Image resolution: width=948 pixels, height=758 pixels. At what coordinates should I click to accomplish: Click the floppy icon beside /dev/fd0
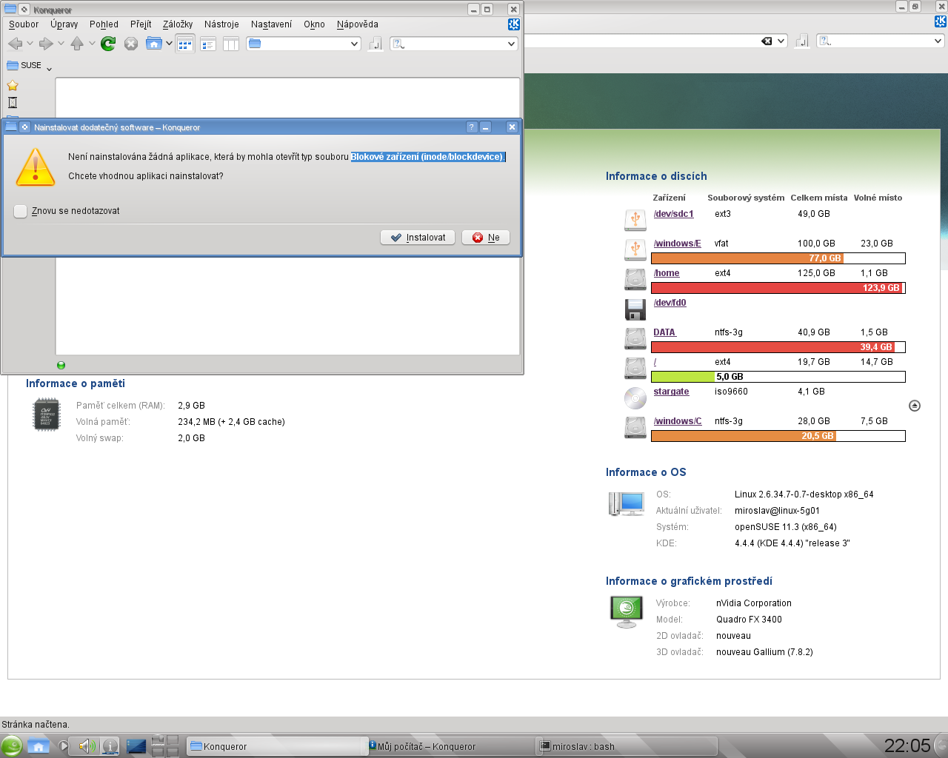[635, 309]
